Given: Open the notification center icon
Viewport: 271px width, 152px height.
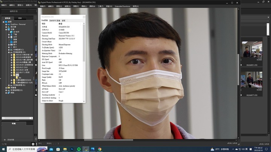Looking at the screenshot, I should click(x=266, y=149).
